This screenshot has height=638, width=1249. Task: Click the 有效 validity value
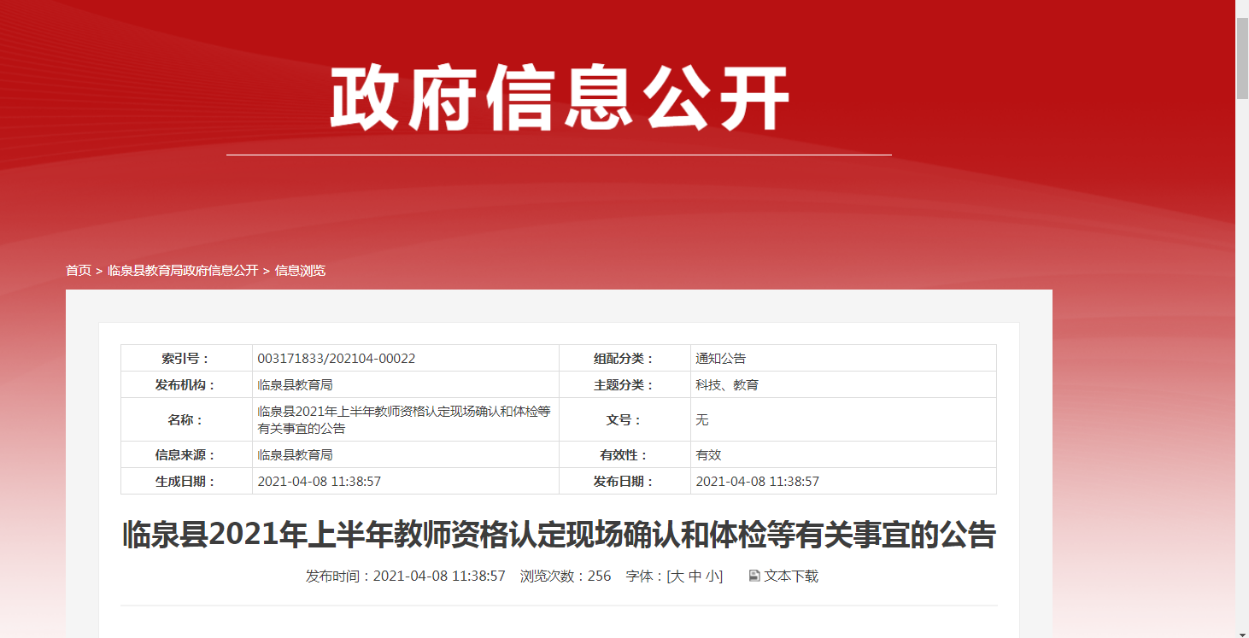(708, 455)
